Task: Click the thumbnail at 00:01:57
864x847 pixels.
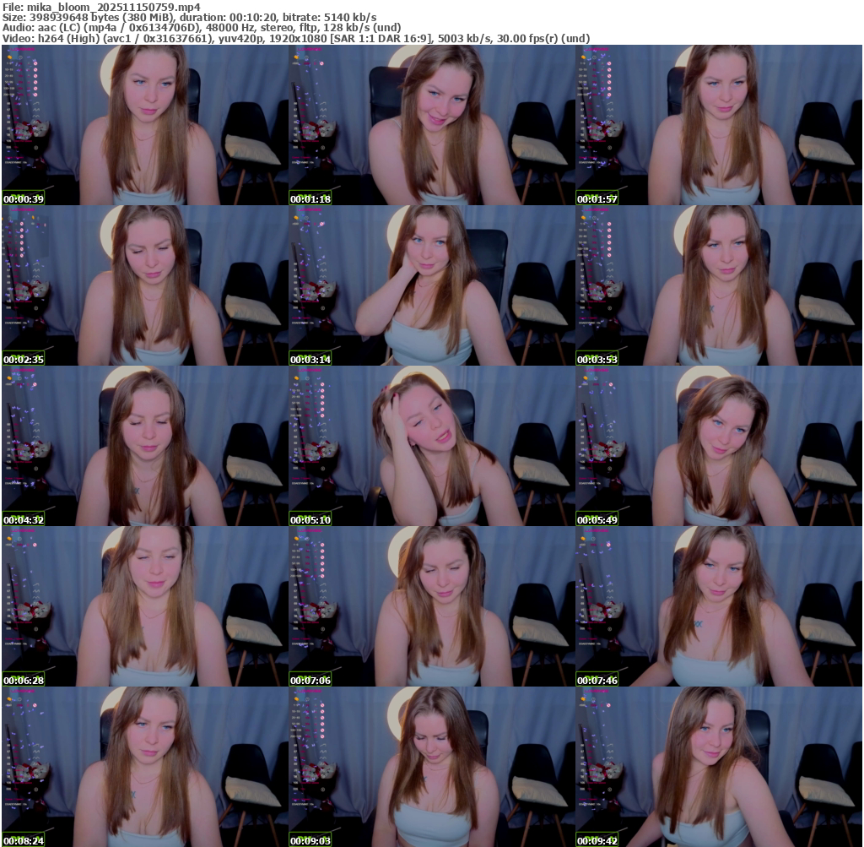Action: point(718,125)
